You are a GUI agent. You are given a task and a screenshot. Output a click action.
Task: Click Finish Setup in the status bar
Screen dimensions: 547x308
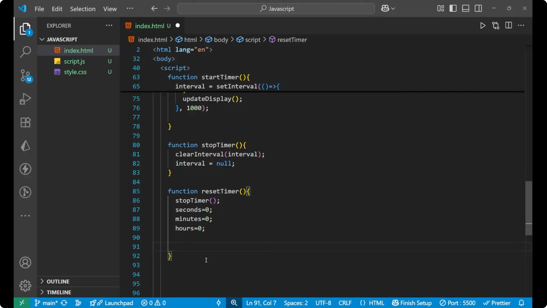[411, 303]
